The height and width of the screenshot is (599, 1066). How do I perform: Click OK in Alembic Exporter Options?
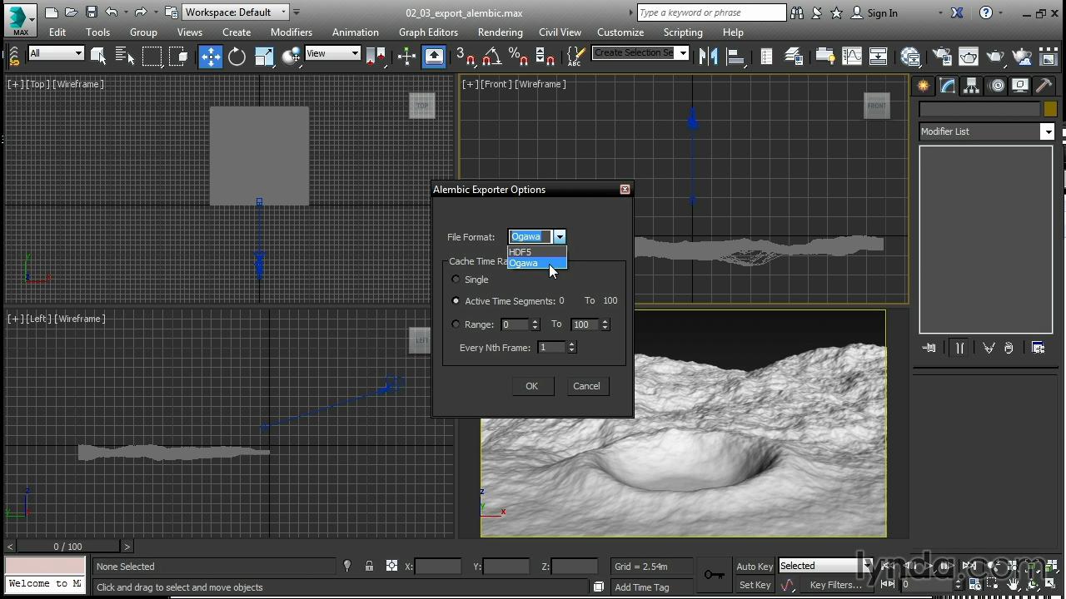click(531, 386)
